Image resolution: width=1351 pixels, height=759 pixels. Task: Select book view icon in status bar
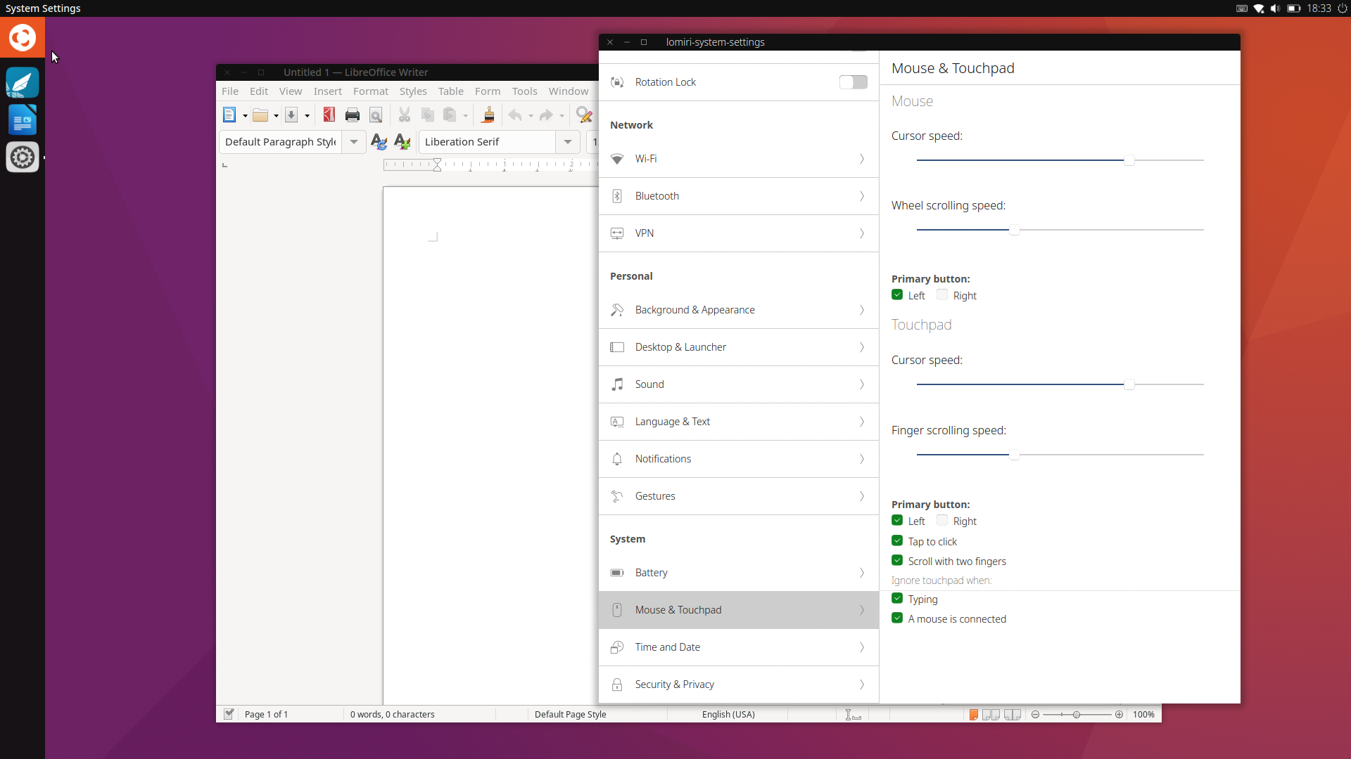coord(1013,715)
